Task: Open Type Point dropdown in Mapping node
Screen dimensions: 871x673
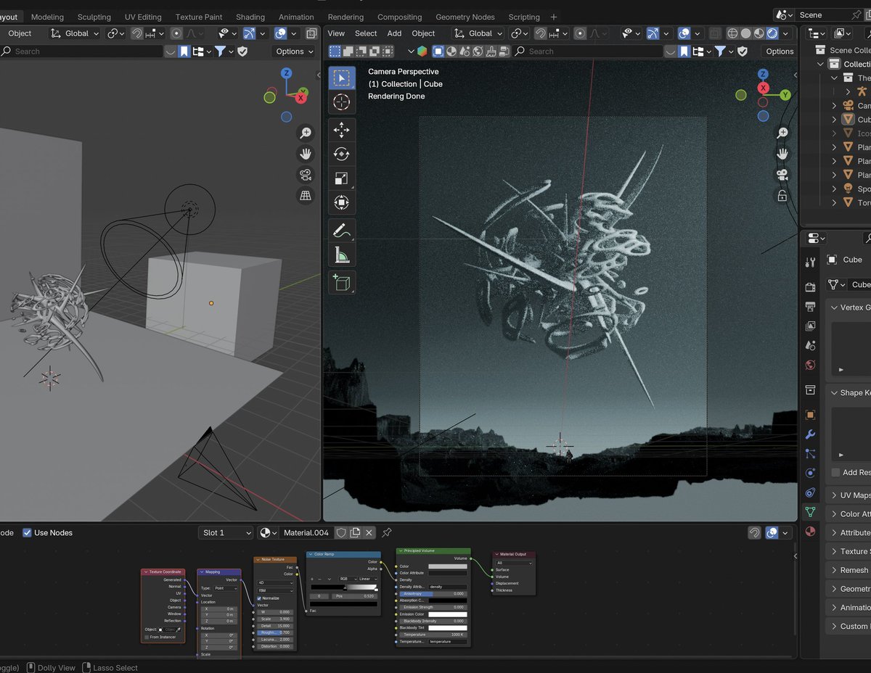Action: [x=224, y=588]
